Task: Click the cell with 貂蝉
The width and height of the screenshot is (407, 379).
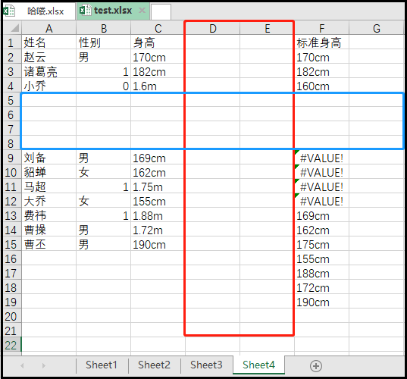Action: coord(49,172)
